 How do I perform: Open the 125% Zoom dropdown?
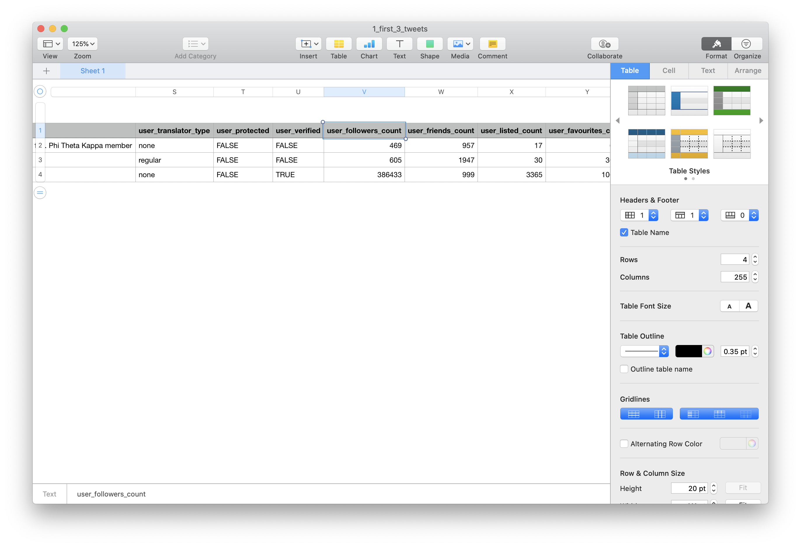(x=83, y=44)
